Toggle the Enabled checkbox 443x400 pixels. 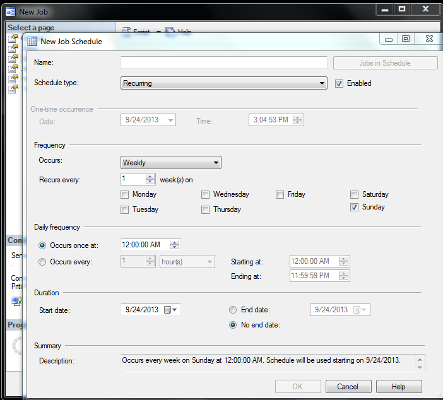click(x=339, y=83)
